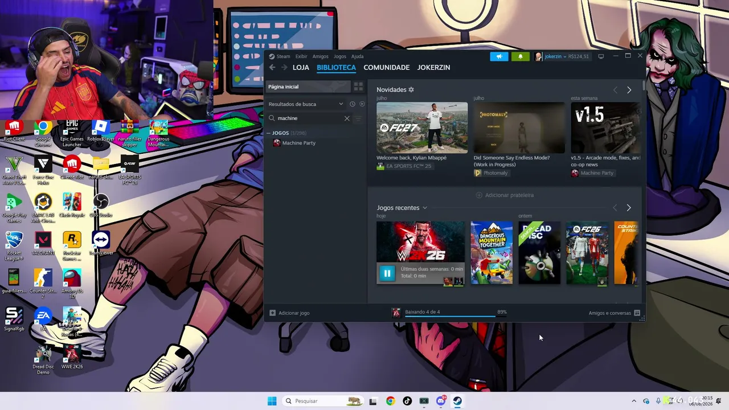Open Among Us 3D desktop shortcut
Screen dimensions: 729x410
[x=72, y=284]
